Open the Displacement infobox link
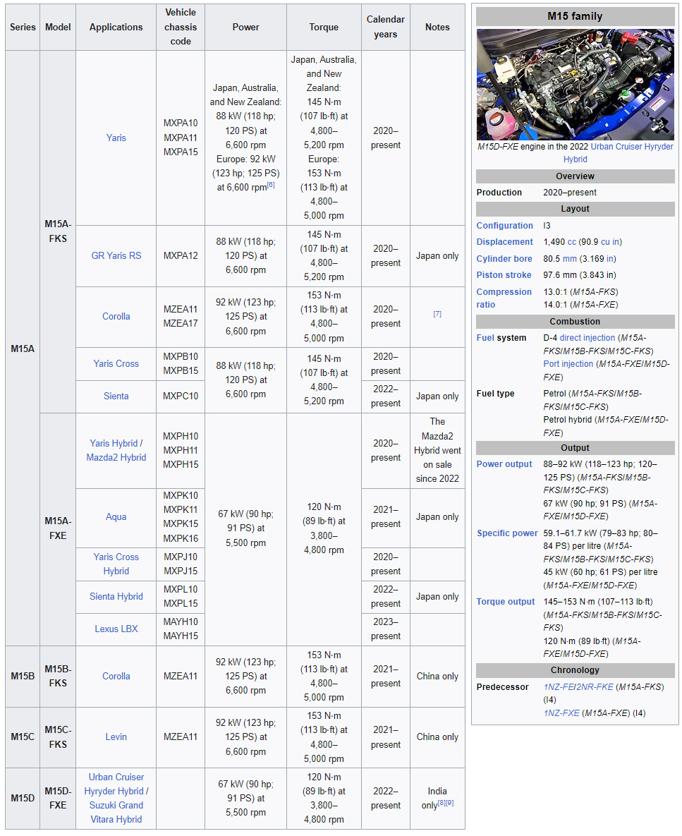Screen dimensions: 682x836 pos(504,242)
